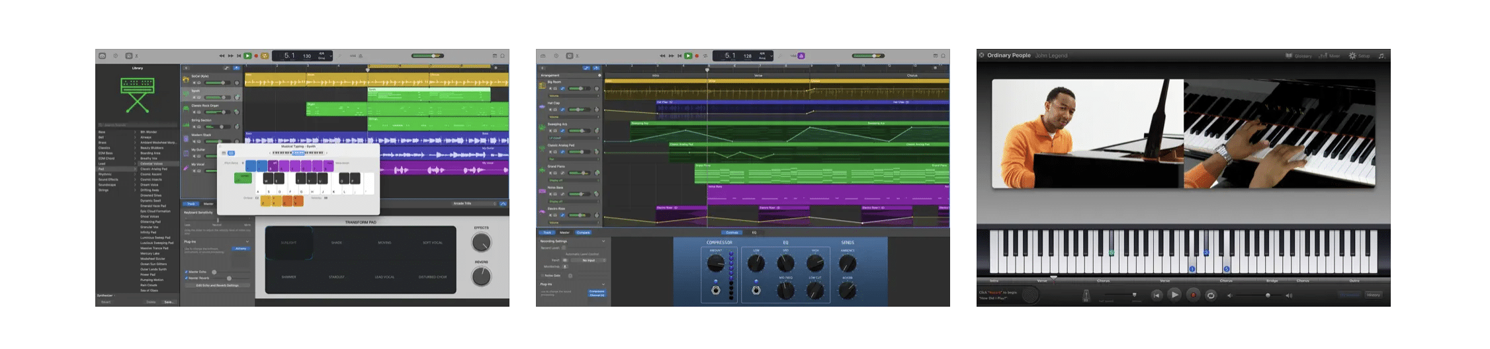Image resolution: width=1490 pixels, height=349 pixels.
Task: Toggle the Master Reverb checkbox
Action: [x=186, y=278]
